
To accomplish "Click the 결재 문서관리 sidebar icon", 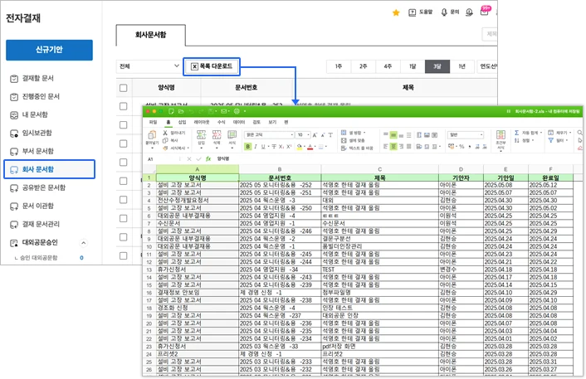I will (14, 224).
